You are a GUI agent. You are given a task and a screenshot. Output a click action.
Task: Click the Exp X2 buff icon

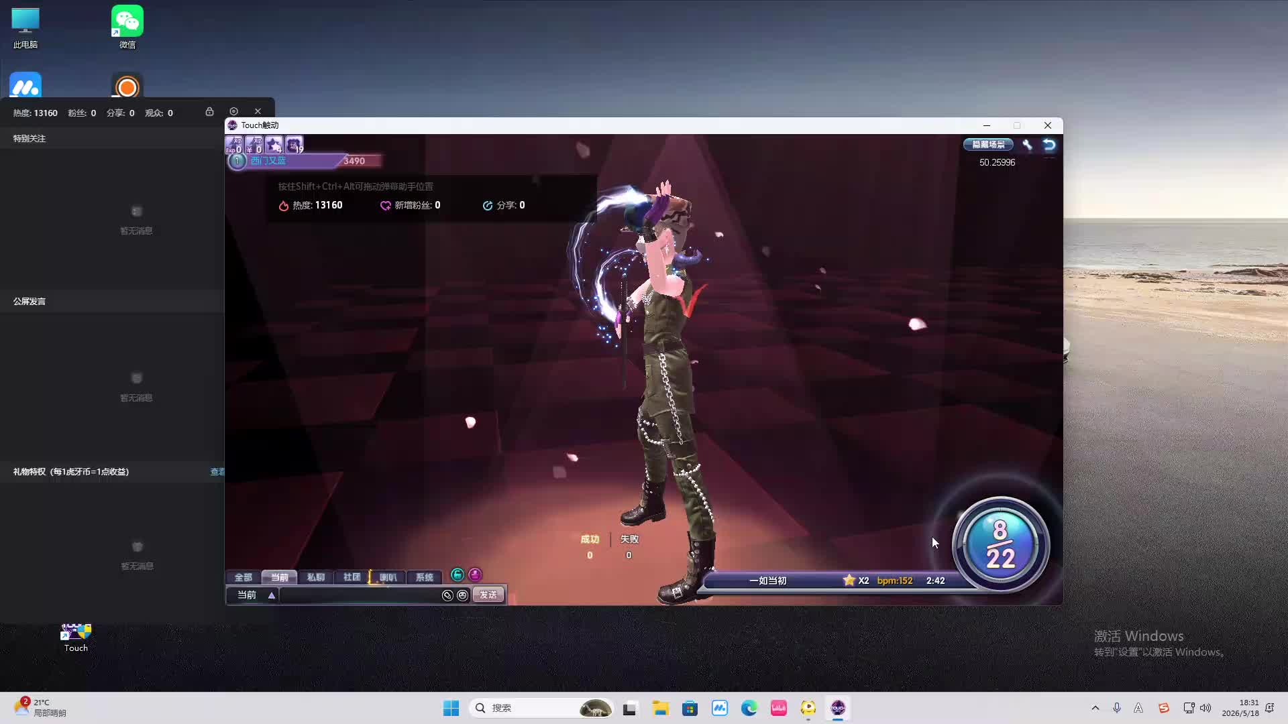pyautogui.click(x=234, y=145)
